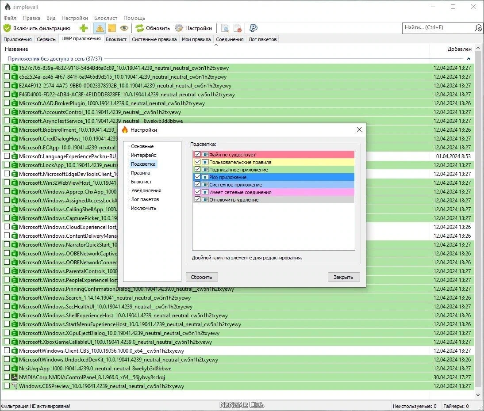
Task: Click the Найти search input field
Action: (x=438, y=28)
